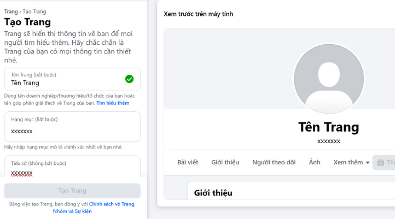Focus the Tên Trang input field
The image size is (395, 219).
click(x=66, y=82)
